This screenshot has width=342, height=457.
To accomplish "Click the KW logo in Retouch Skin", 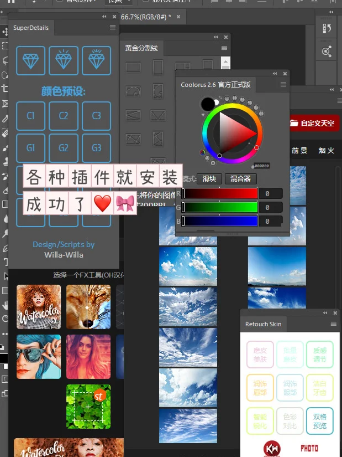I will point(272,448).
